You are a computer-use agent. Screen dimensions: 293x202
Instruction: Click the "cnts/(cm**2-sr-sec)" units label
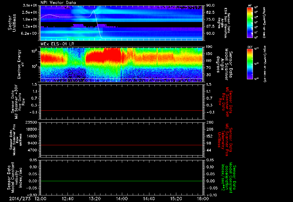point(264,22)
